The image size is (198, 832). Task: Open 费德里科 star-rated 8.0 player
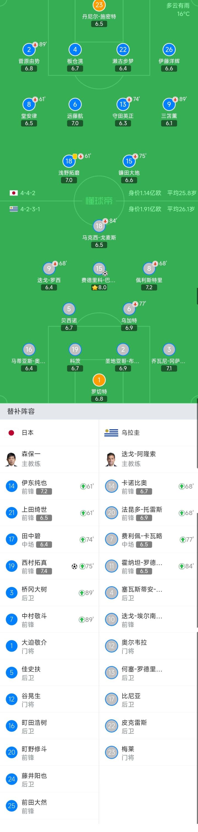99,269
